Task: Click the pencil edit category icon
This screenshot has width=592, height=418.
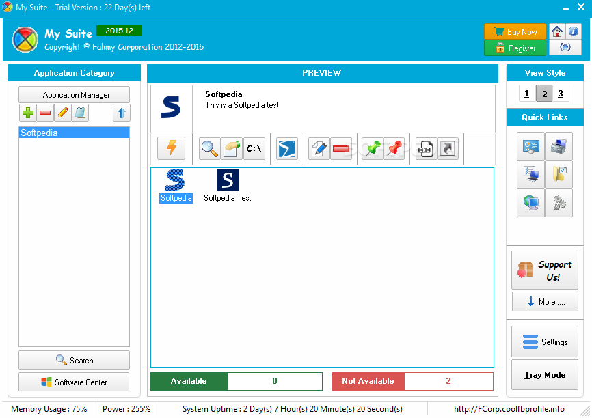Action: (63, 113)
